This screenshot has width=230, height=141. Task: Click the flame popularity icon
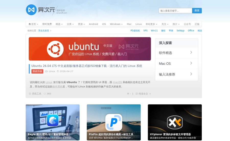click(128, 94)
